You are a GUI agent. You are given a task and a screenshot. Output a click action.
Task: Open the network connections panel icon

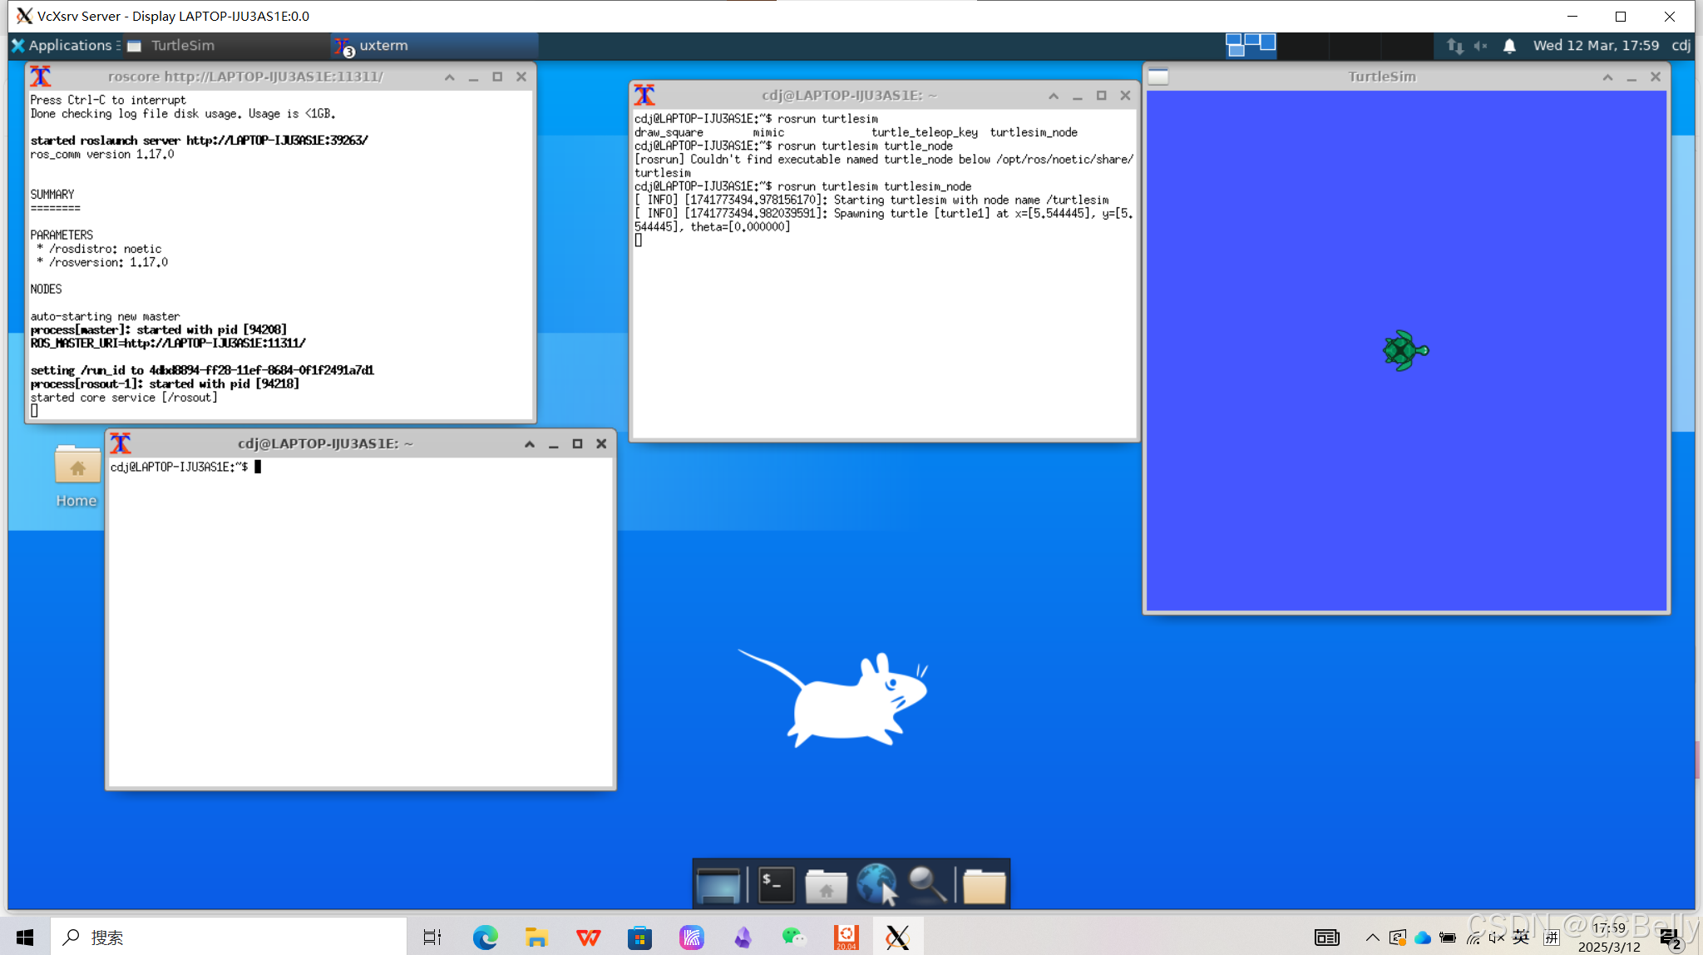(1454, 46)
